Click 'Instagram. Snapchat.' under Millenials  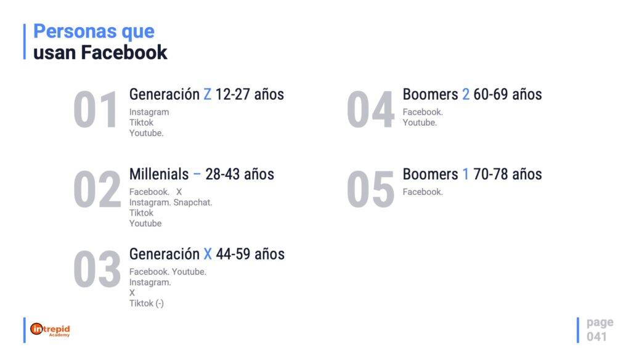[x=171, y=203]
